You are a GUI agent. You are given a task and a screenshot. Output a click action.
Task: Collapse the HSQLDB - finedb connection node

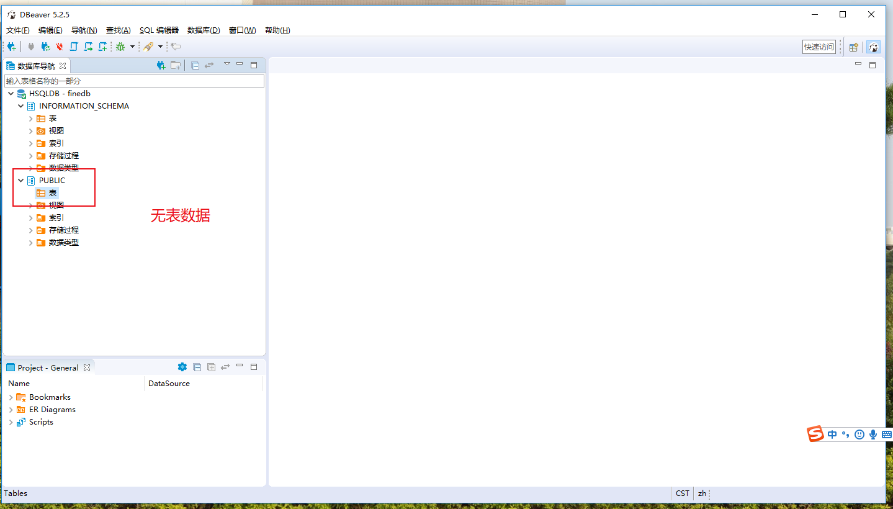click(x=11, y=94)
